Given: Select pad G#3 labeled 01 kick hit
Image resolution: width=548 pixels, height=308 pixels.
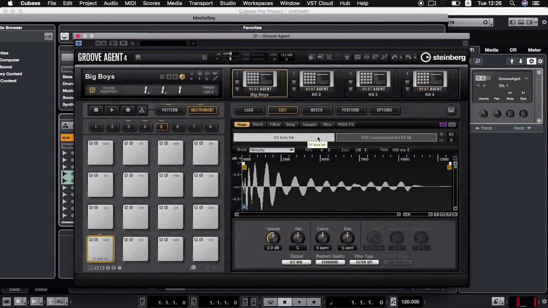Looking at the screenshot, I should click(x=100, y=249).
